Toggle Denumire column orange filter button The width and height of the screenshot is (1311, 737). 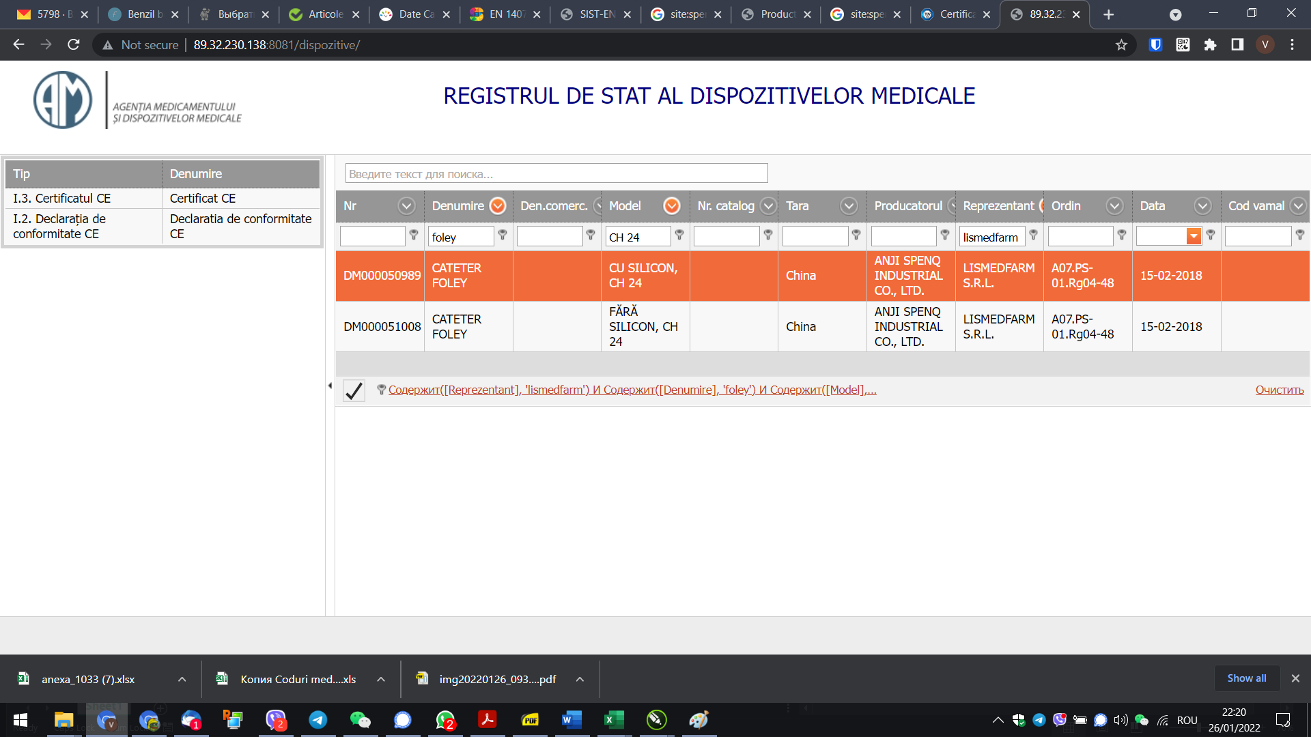(x=498, y=205)
